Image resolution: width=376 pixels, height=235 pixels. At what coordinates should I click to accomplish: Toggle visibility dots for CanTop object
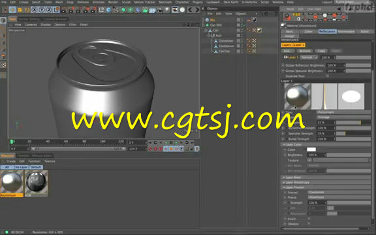click(242, 51)
